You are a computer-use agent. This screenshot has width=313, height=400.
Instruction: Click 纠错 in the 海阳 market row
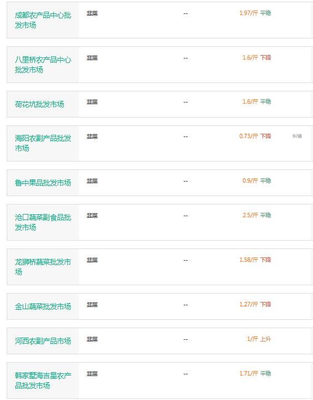tap(297, 136)
